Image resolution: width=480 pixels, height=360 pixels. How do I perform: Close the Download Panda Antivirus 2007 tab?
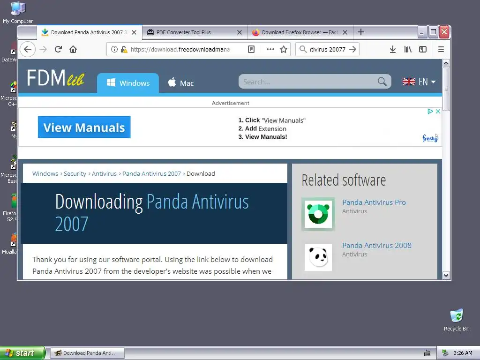click(x=134, y=32)
